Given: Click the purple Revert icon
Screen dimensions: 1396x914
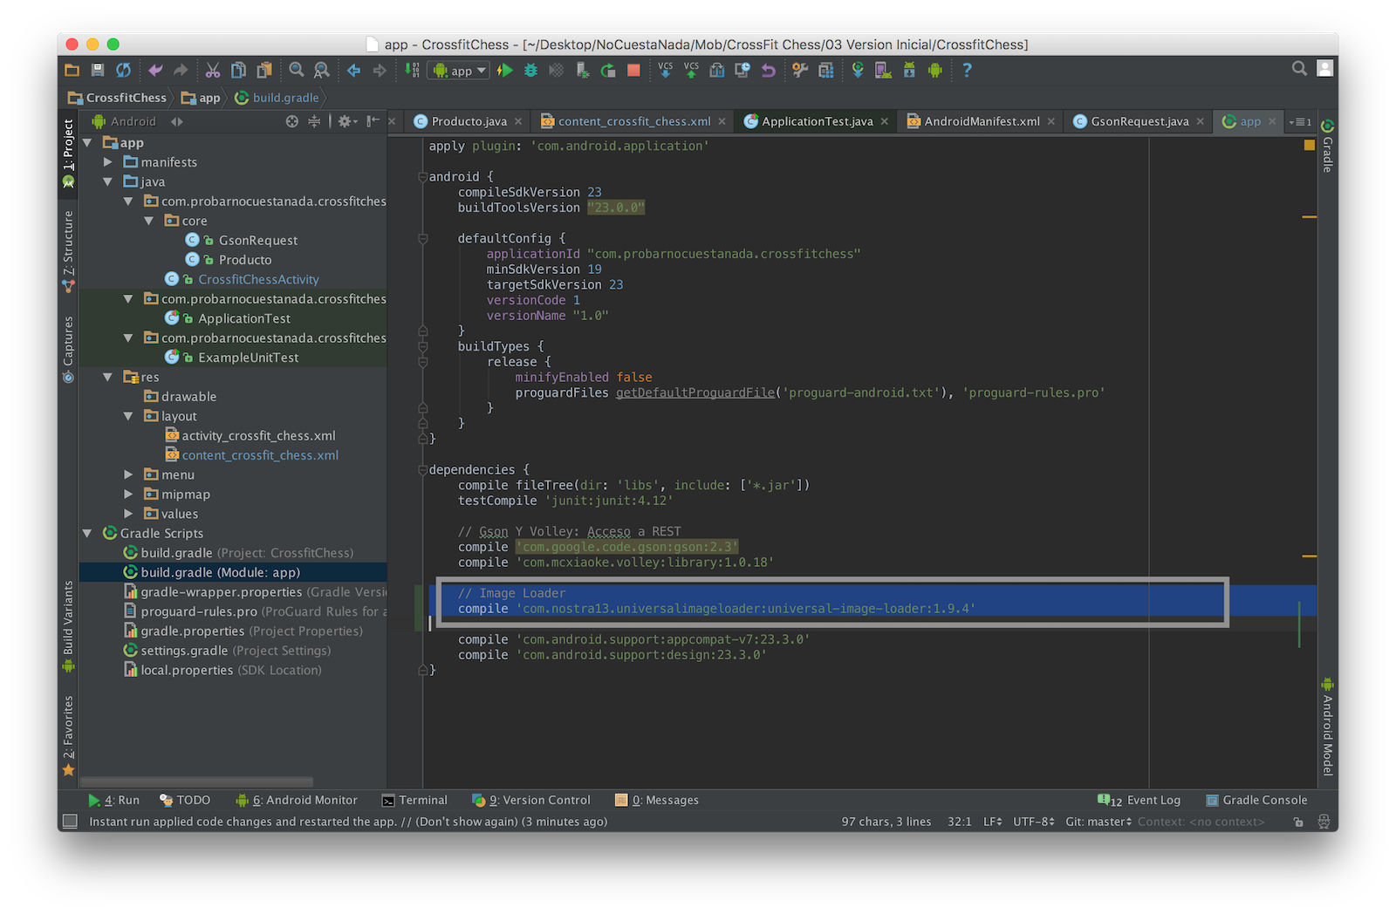Looking at the screenshot, I should tap(769, 71).
